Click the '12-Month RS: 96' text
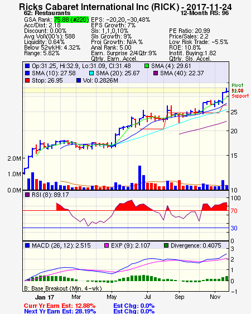 click(x=205, y=13)
